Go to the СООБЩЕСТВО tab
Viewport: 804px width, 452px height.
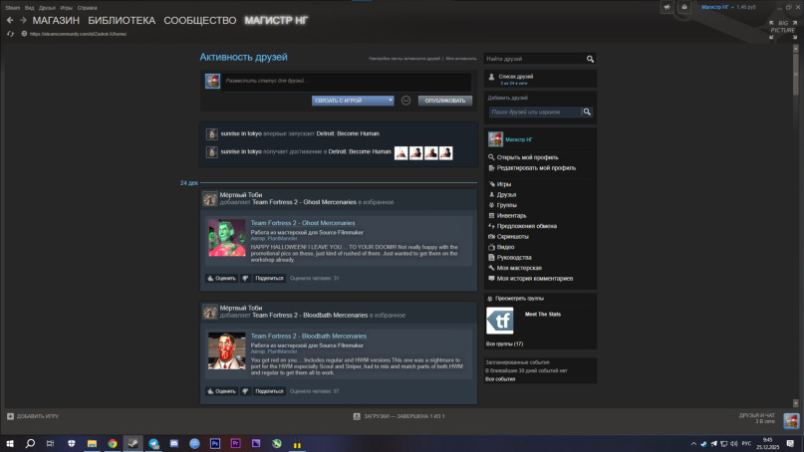pyautogui.click(x=200, y=21)
